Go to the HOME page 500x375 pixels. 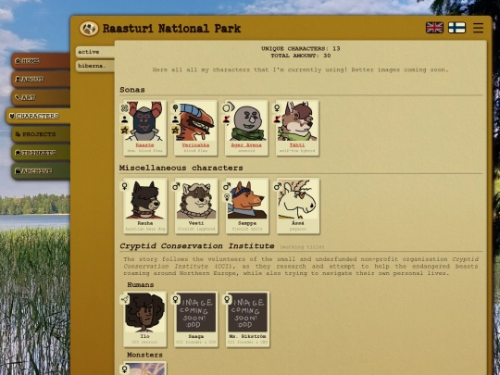click(41, 61)
